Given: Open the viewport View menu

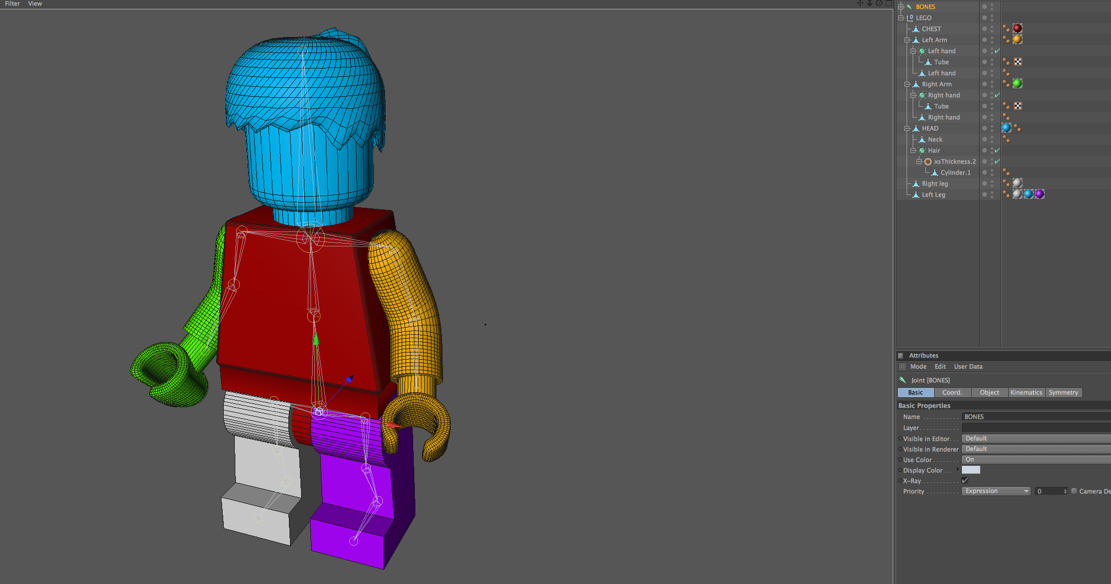Looking at the screenshot, I should (x=35, y=3).
